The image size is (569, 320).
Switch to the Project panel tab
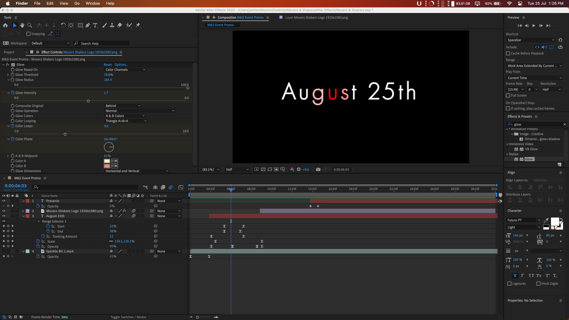[9, 52]
